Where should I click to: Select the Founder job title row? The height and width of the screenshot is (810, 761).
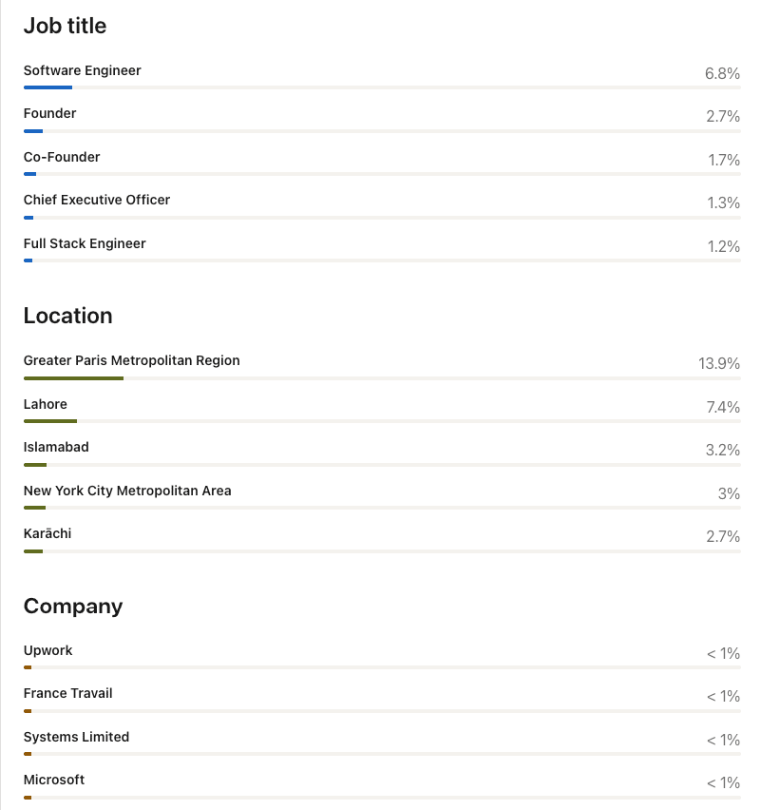(x=382, y=120)
